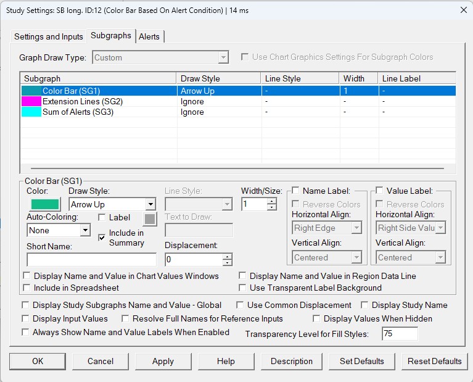Toggle the Include in Summary checkbox
Image resolution: width=473 pixels, height=382 pixels.
(102, 238)
